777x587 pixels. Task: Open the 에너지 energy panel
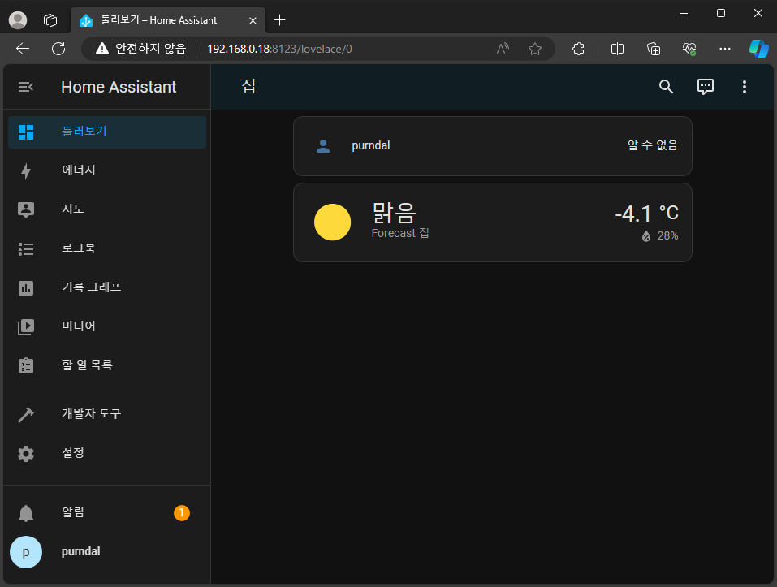(107, 170)
